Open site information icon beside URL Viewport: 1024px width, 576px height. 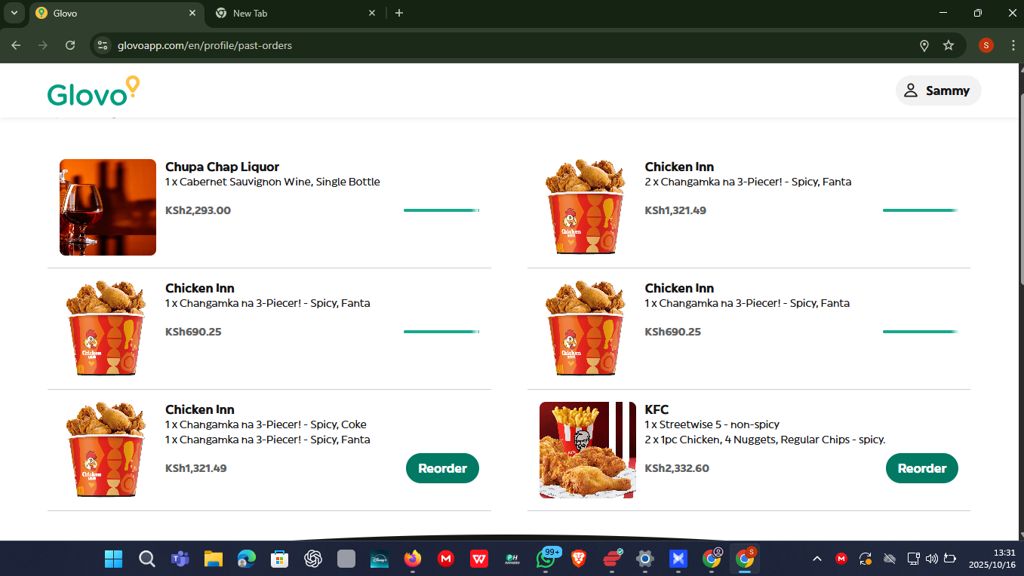click(x=103, y=45)
